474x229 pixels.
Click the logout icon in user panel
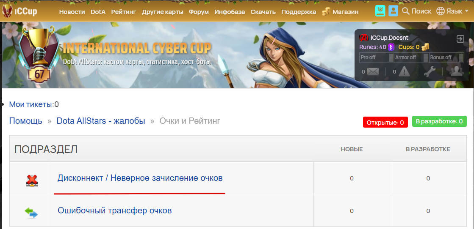point(460,39)
